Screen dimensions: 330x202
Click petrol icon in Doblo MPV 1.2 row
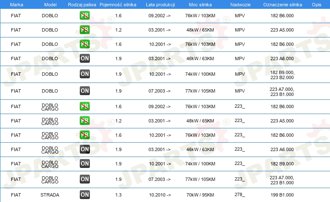(x=84, y=29)
